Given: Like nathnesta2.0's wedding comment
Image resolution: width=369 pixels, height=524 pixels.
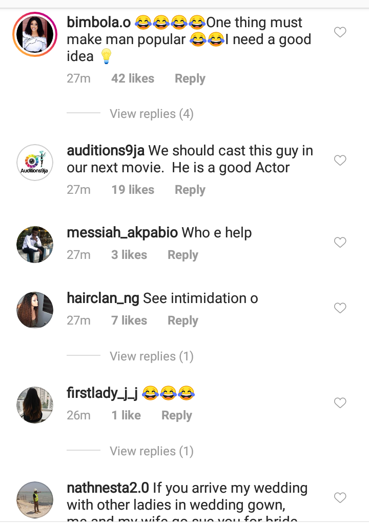Looking at the screenshot, I should [340, 497].
